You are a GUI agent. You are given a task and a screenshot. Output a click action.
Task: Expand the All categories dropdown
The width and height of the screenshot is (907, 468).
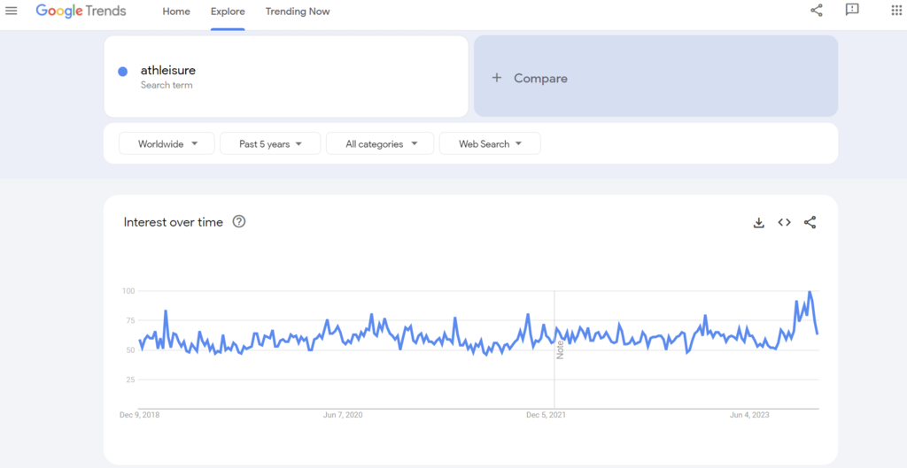tap(380, 144)
